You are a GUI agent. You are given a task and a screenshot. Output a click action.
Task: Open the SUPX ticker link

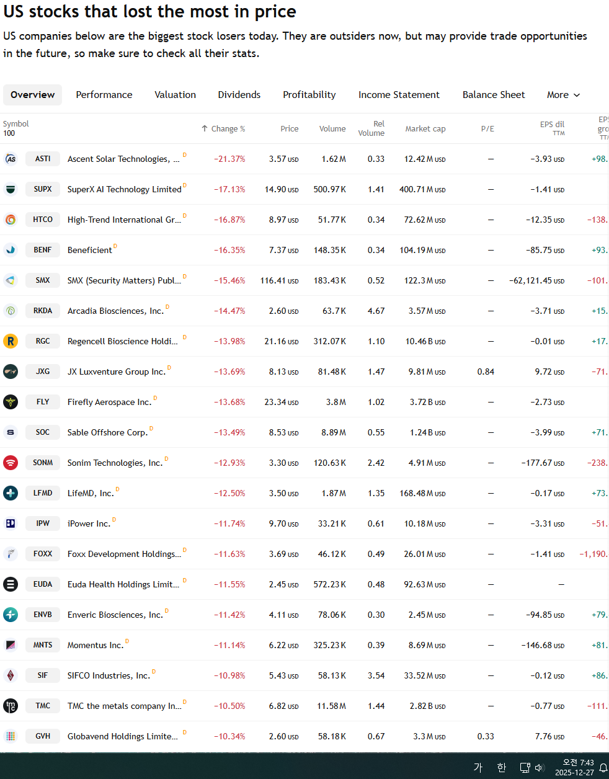pyautogui.click(x=43, y=189)
